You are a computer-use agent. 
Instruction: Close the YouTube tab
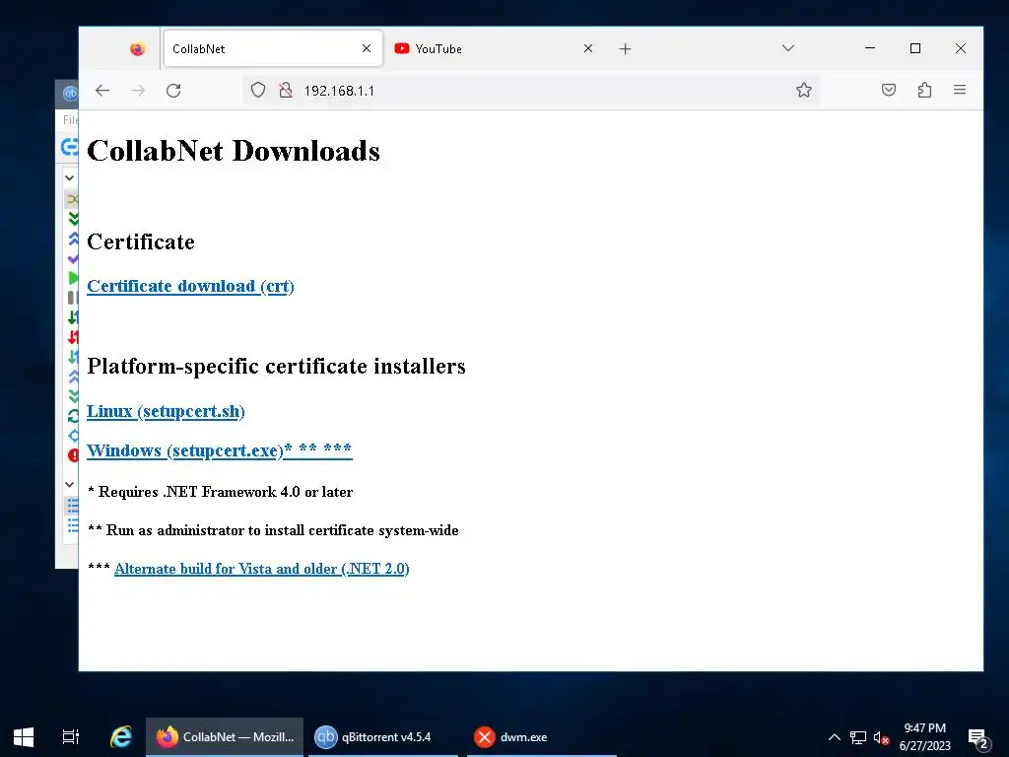coord(587,48)
